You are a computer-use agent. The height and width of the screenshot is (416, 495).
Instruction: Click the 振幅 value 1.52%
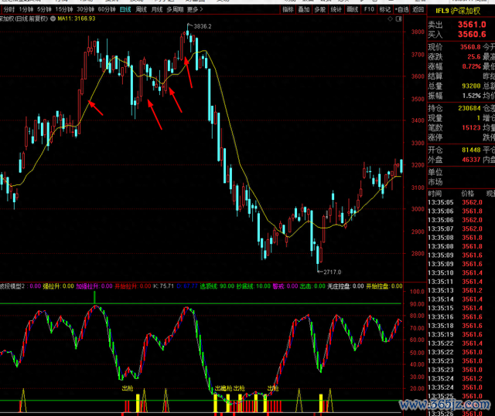tap(471, 96)
